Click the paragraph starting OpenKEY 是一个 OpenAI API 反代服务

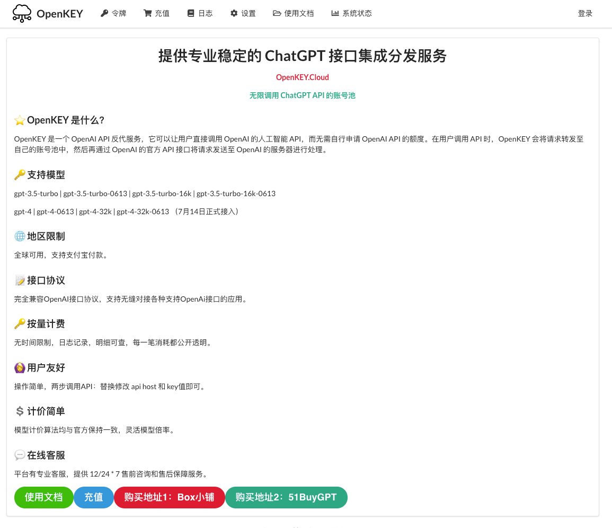[x=299, y=144]
